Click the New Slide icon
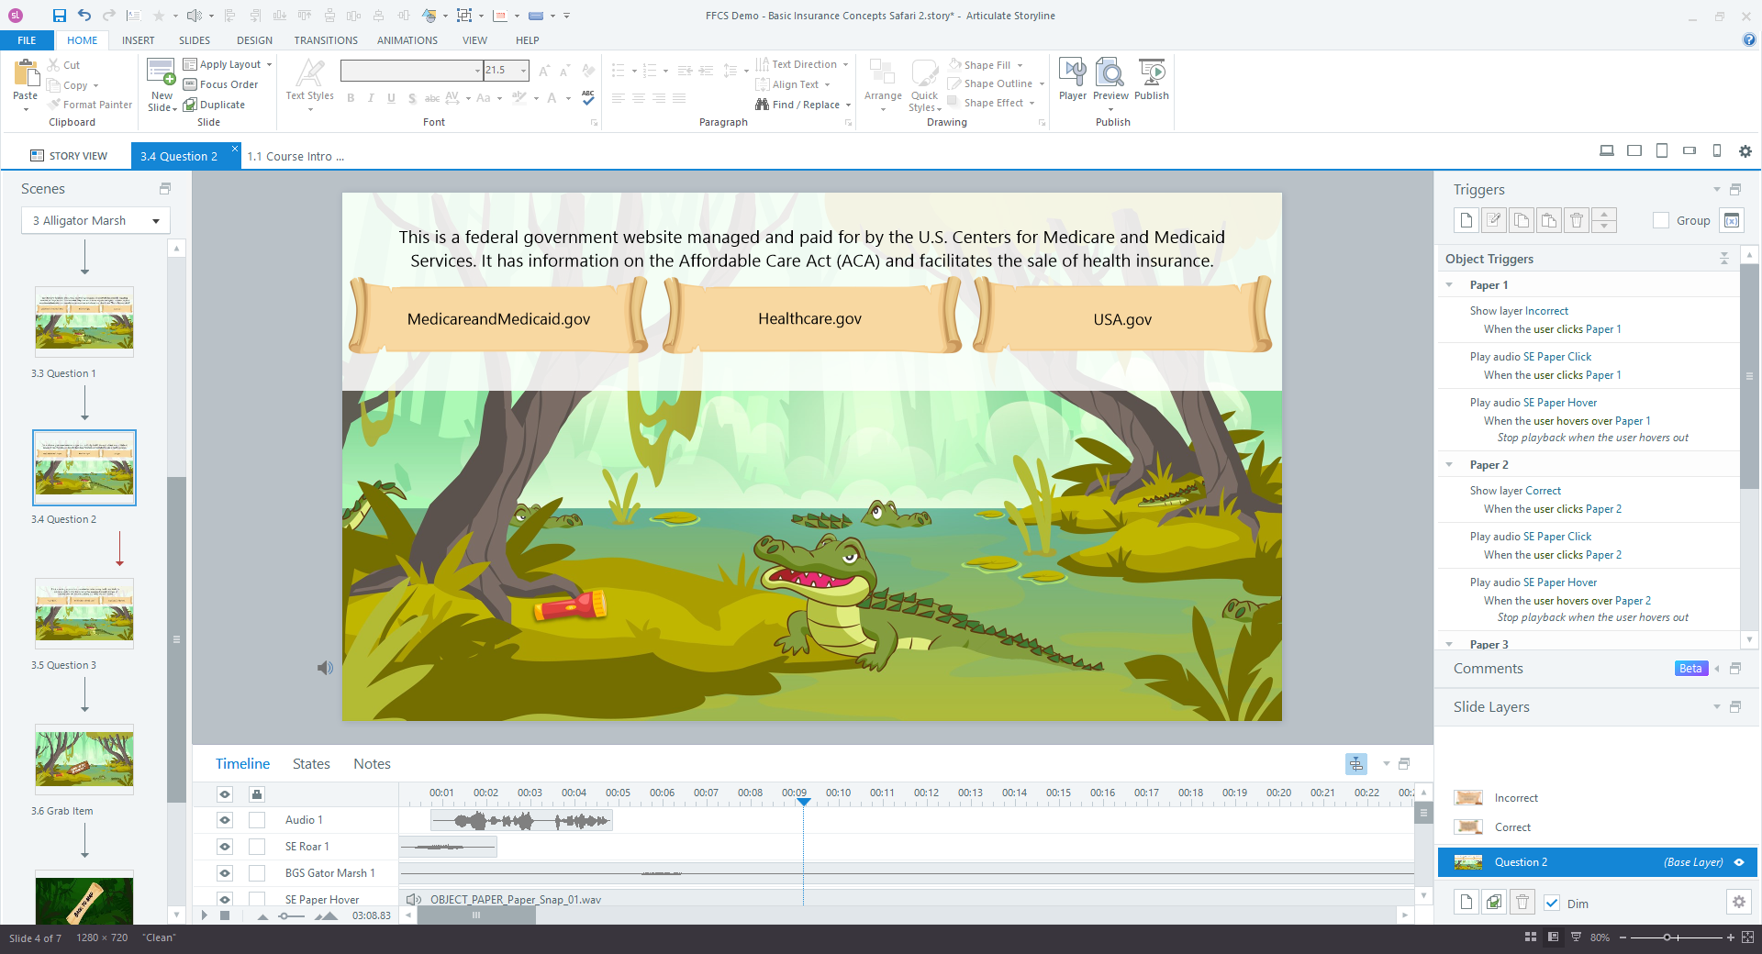1762x954 pixels. 162,73
